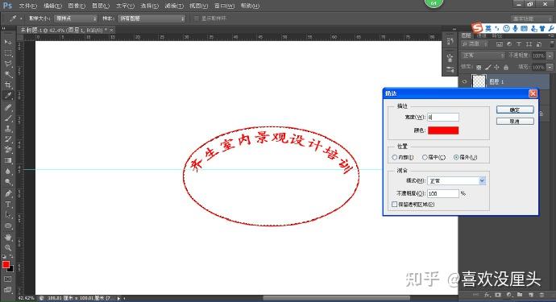556x302 pixels.
Task: Select the Path Selection tool
Action: point(8,215)
